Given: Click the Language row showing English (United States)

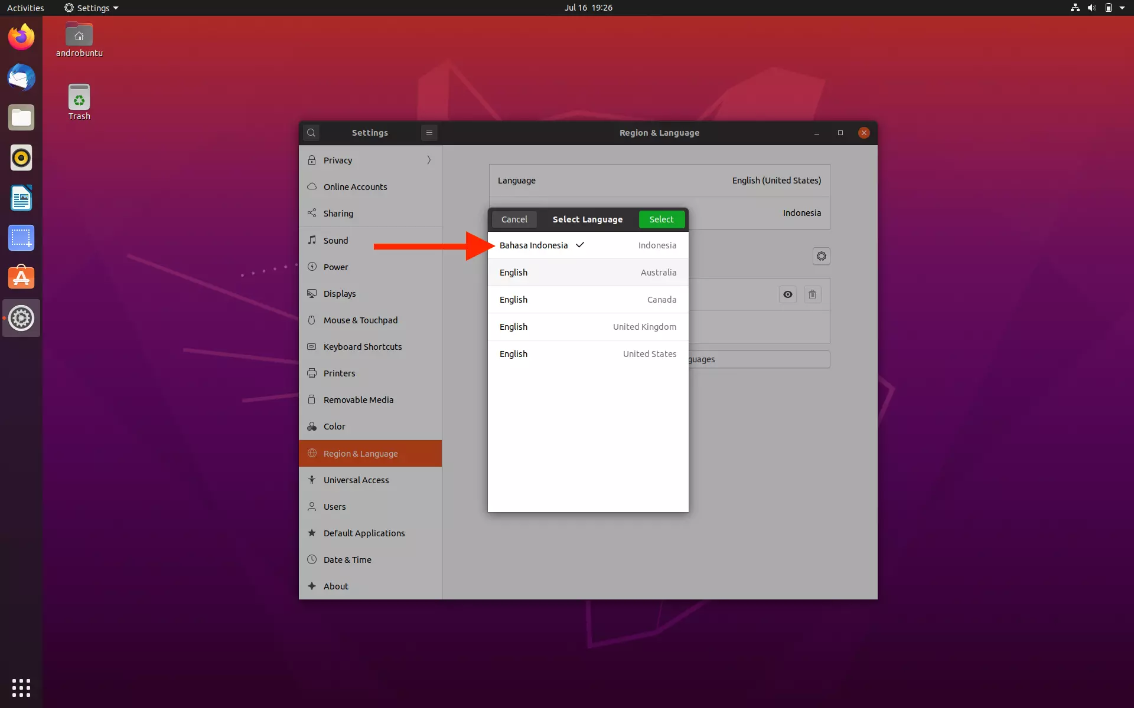Looking at the screenshot, I should [x=658, y=181].
